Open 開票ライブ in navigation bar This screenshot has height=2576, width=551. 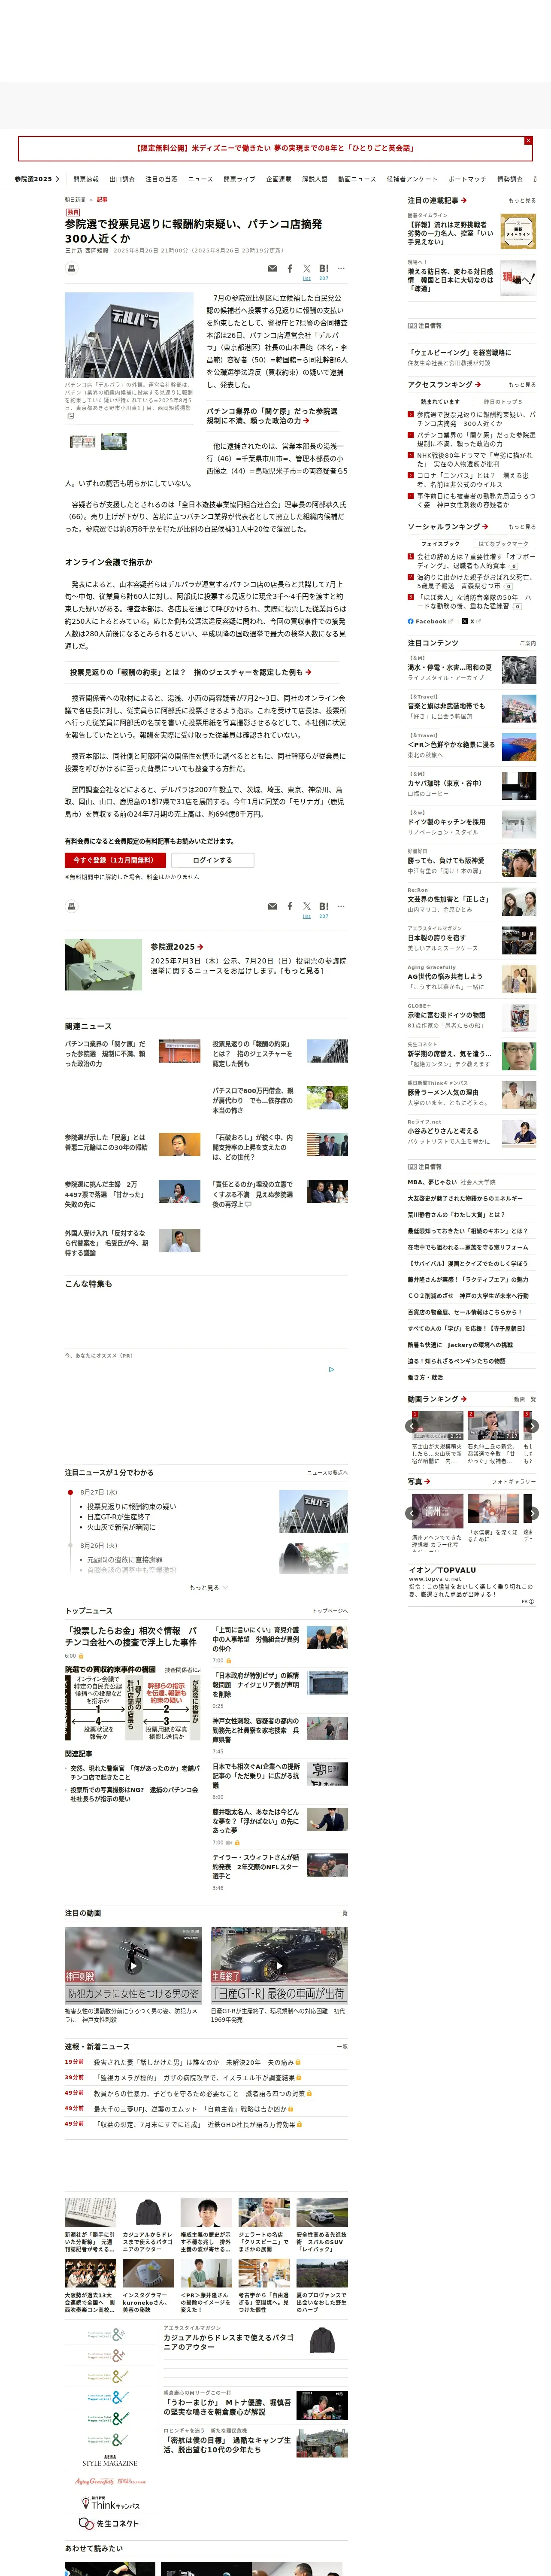pos(239,179)
